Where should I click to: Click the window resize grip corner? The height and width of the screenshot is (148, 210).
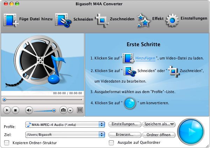[208, 146]
